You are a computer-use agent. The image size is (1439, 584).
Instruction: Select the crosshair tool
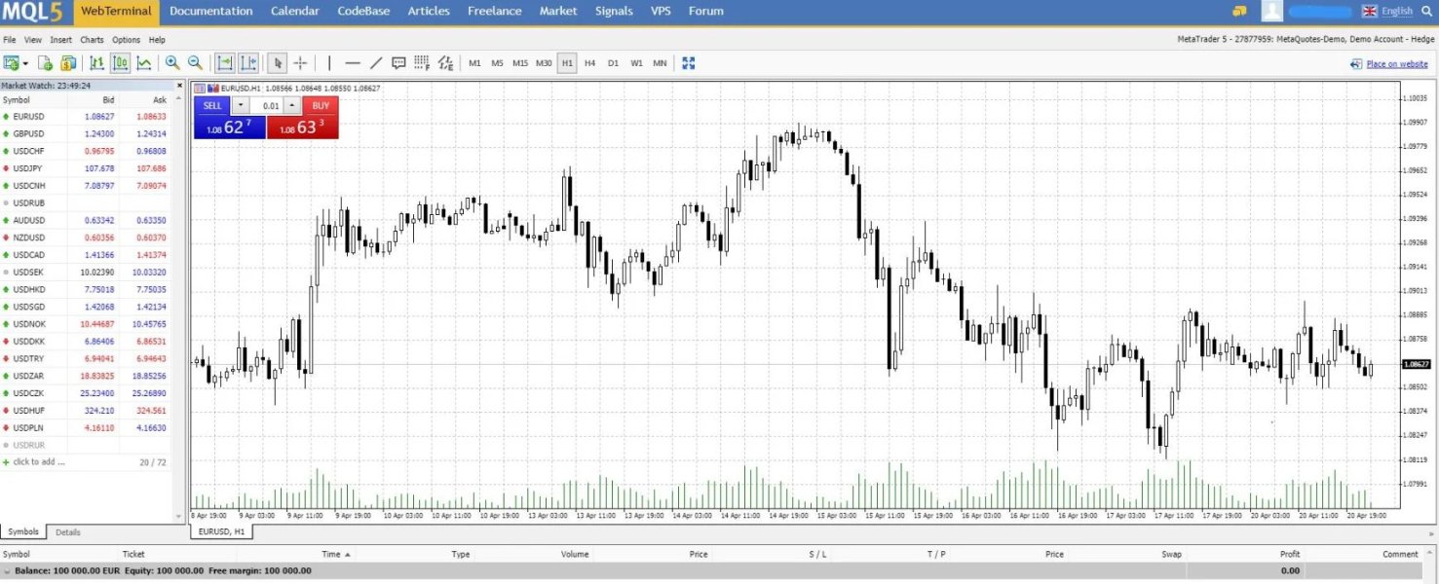click(300, 63)
